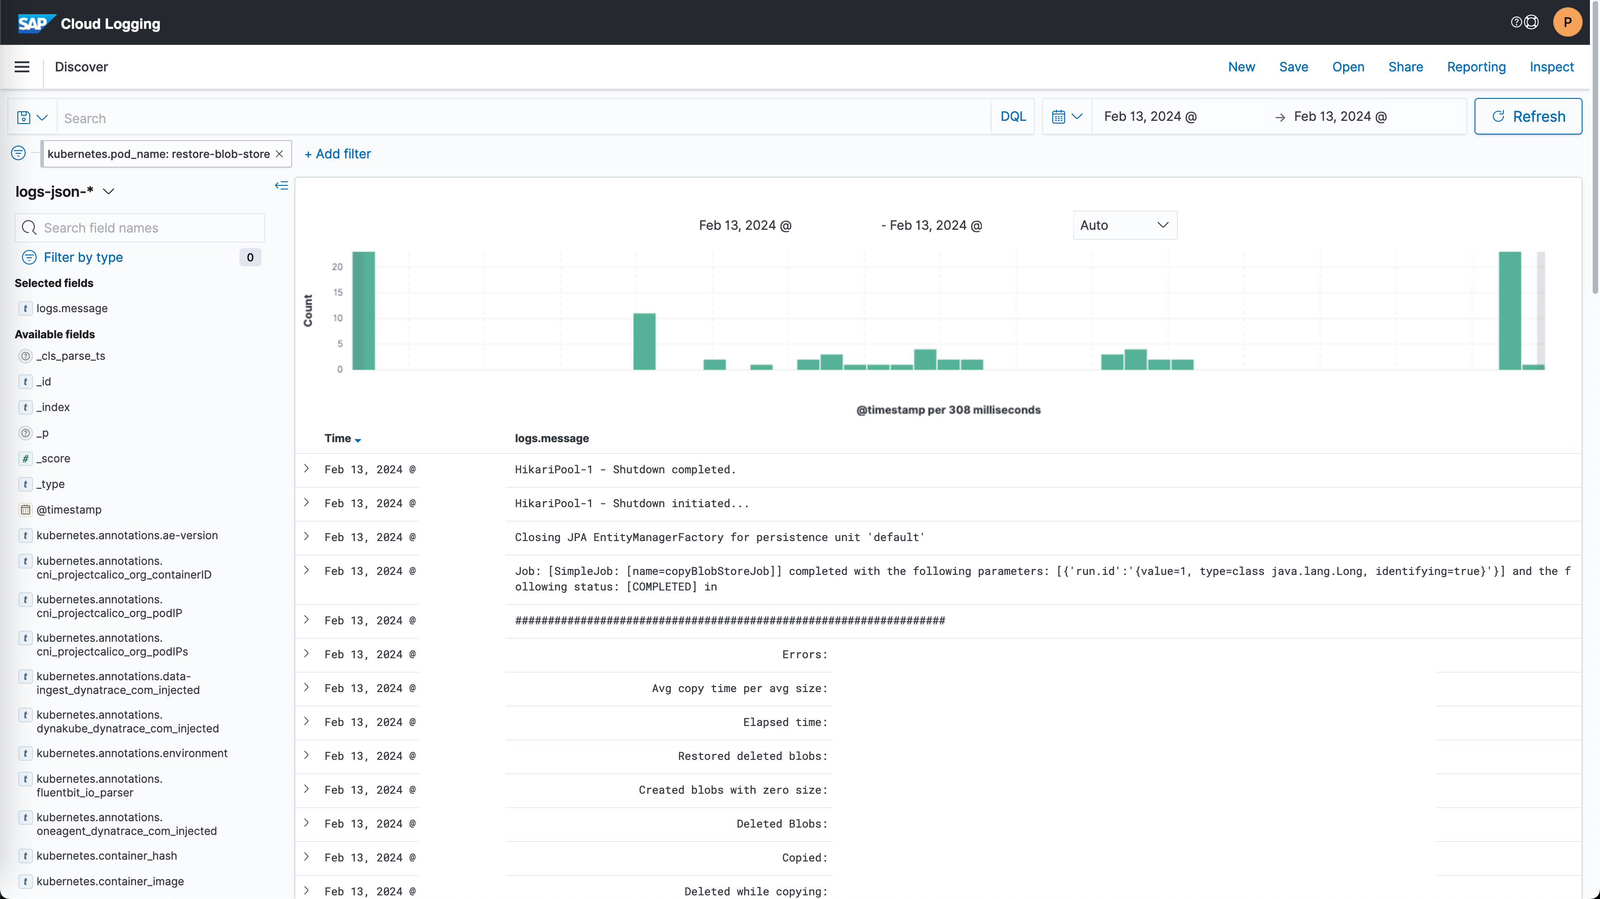This screenshot has height=899, width=1600.
Task: Open the Reporting menu
Action: pos(1476,66)
